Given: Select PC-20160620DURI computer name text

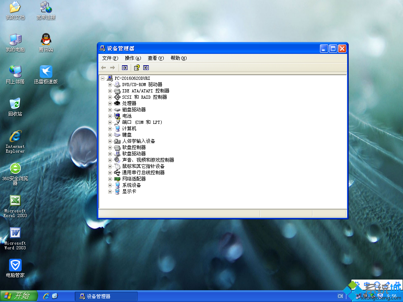Looking at the screenshot, I should click(x=132, y=78).
